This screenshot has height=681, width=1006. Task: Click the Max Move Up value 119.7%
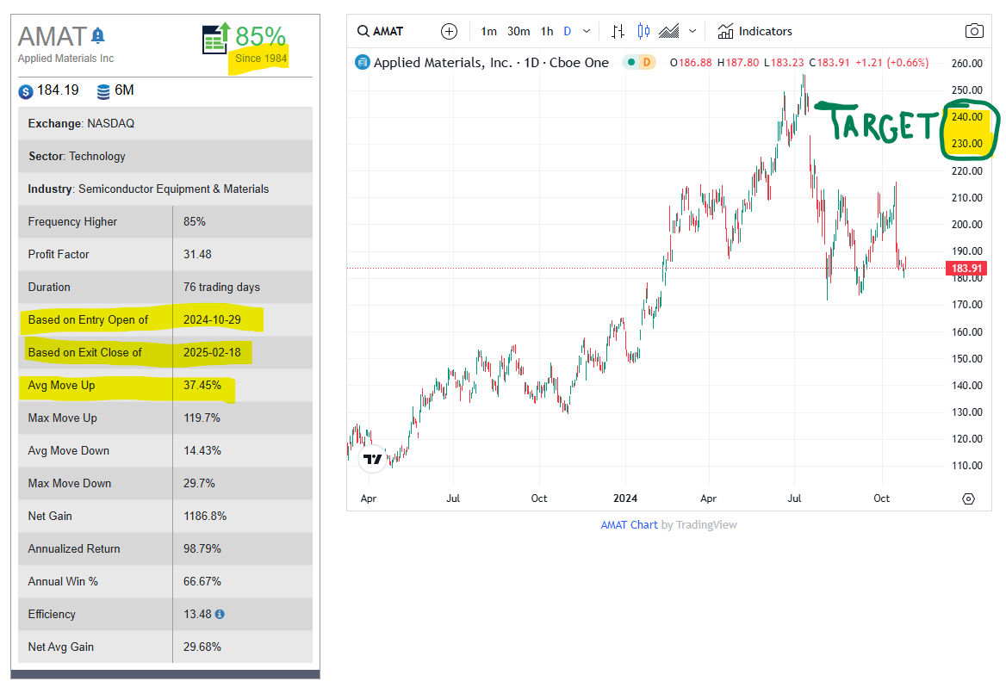(x=202, y=418)
